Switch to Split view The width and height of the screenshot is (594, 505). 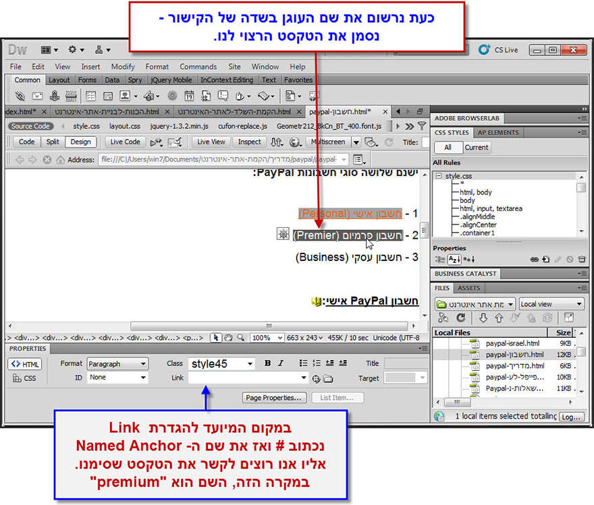point(53,142)
